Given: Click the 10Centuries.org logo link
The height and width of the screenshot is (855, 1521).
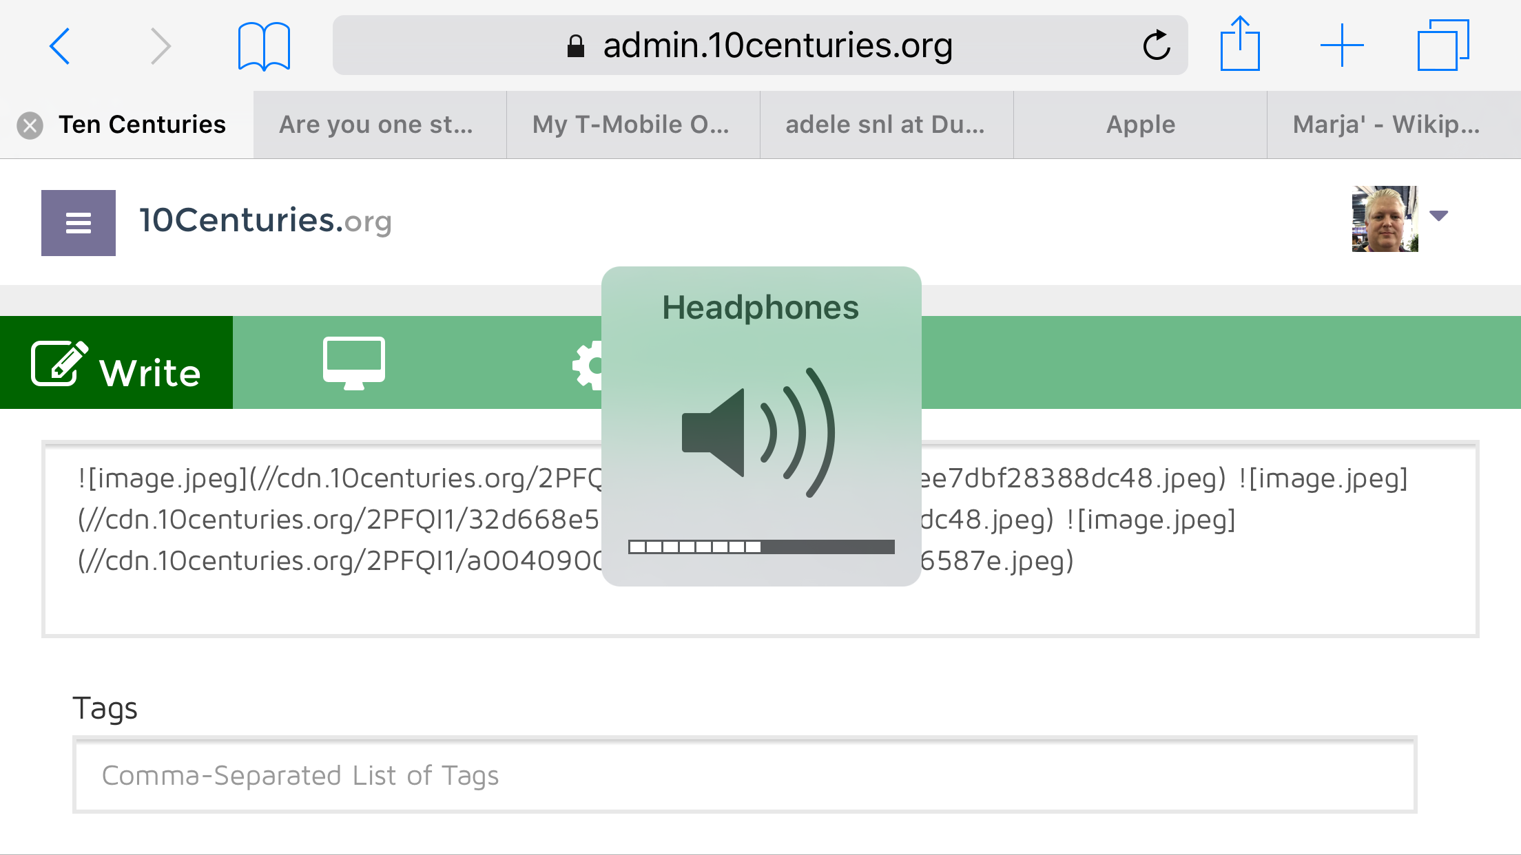Looking at the screenshot, I should tap(265, 220).
